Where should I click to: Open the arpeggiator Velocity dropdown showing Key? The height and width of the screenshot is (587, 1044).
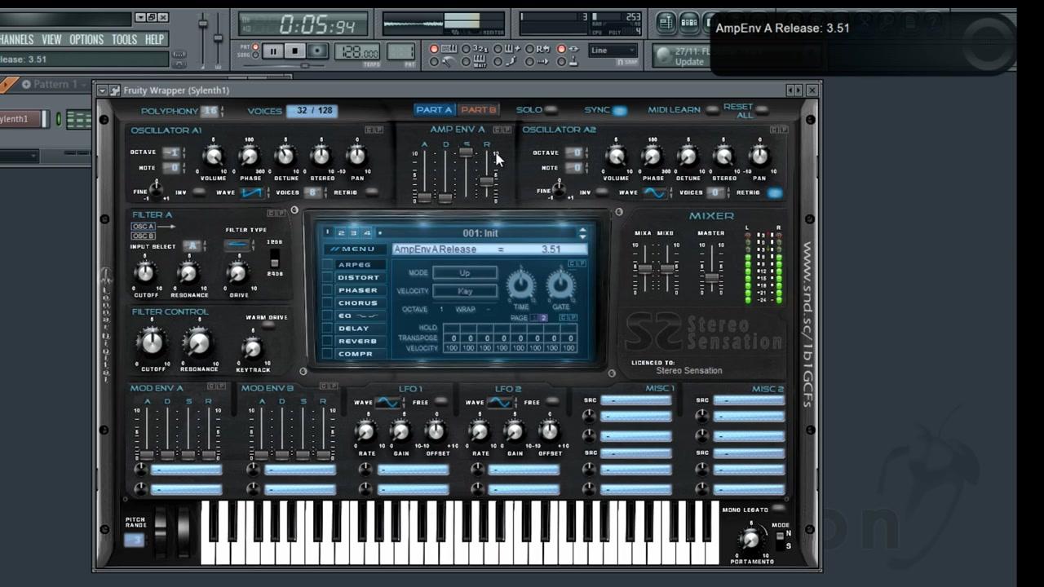pos(465,291)
